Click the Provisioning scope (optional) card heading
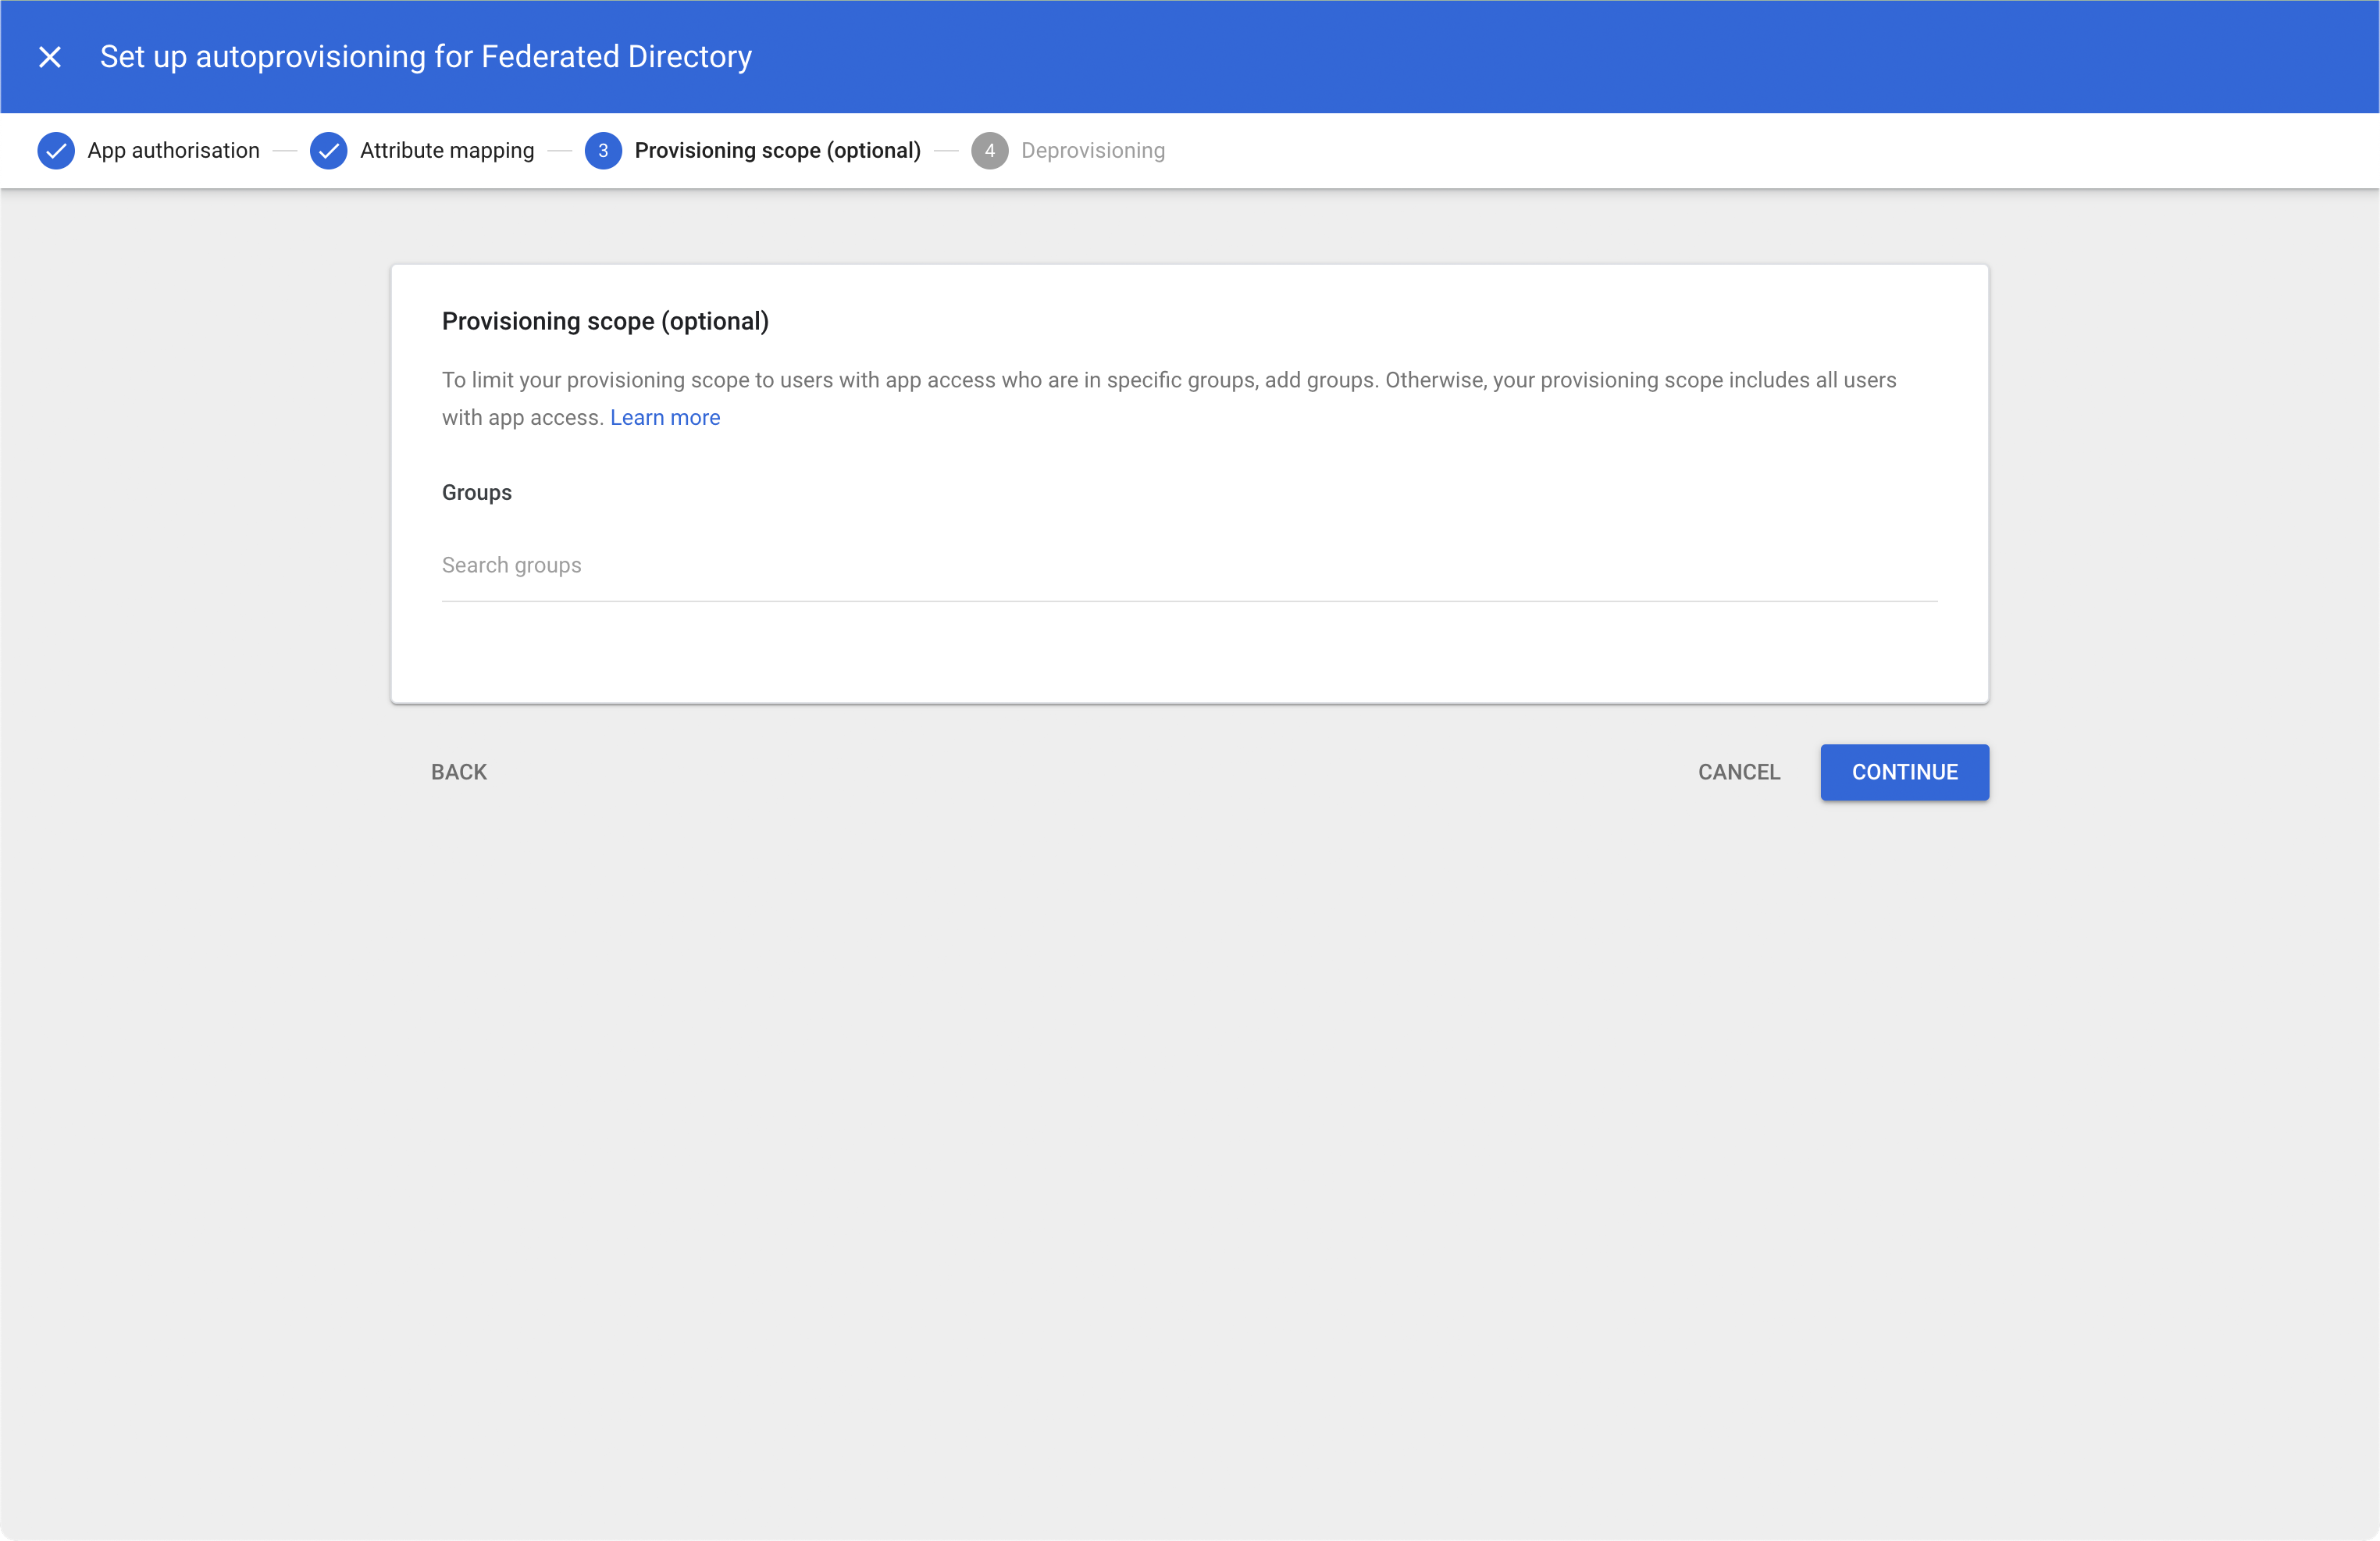Viewport: 2380px width, 1541px height. point(605,322)
